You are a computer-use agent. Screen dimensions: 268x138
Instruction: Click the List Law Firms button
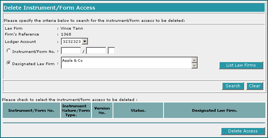pos(241,65)
